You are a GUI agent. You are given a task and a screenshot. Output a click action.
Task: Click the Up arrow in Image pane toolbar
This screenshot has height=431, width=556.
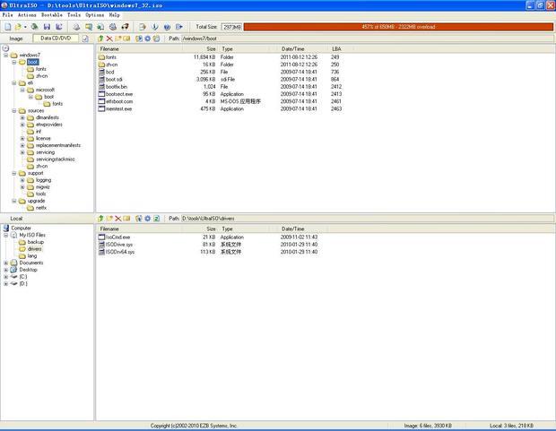click(x=100, y=39)
